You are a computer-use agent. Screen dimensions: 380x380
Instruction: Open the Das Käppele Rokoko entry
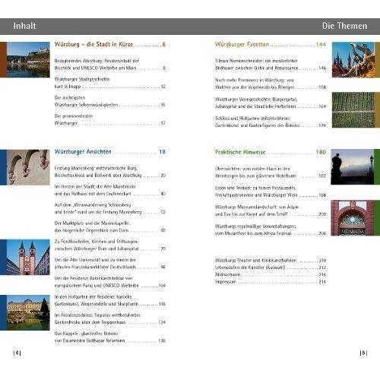click(x=110, y=337)
